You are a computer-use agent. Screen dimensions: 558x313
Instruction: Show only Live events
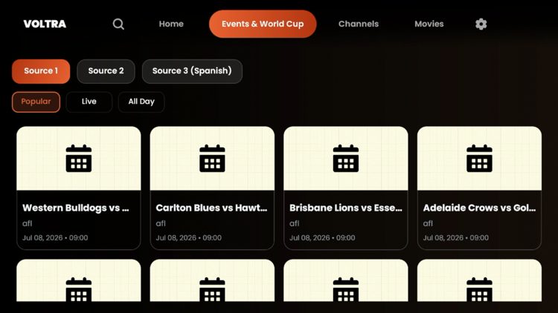coord(89,102)
